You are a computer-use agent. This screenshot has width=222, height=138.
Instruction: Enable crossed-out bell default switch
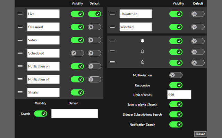point(198,63)
